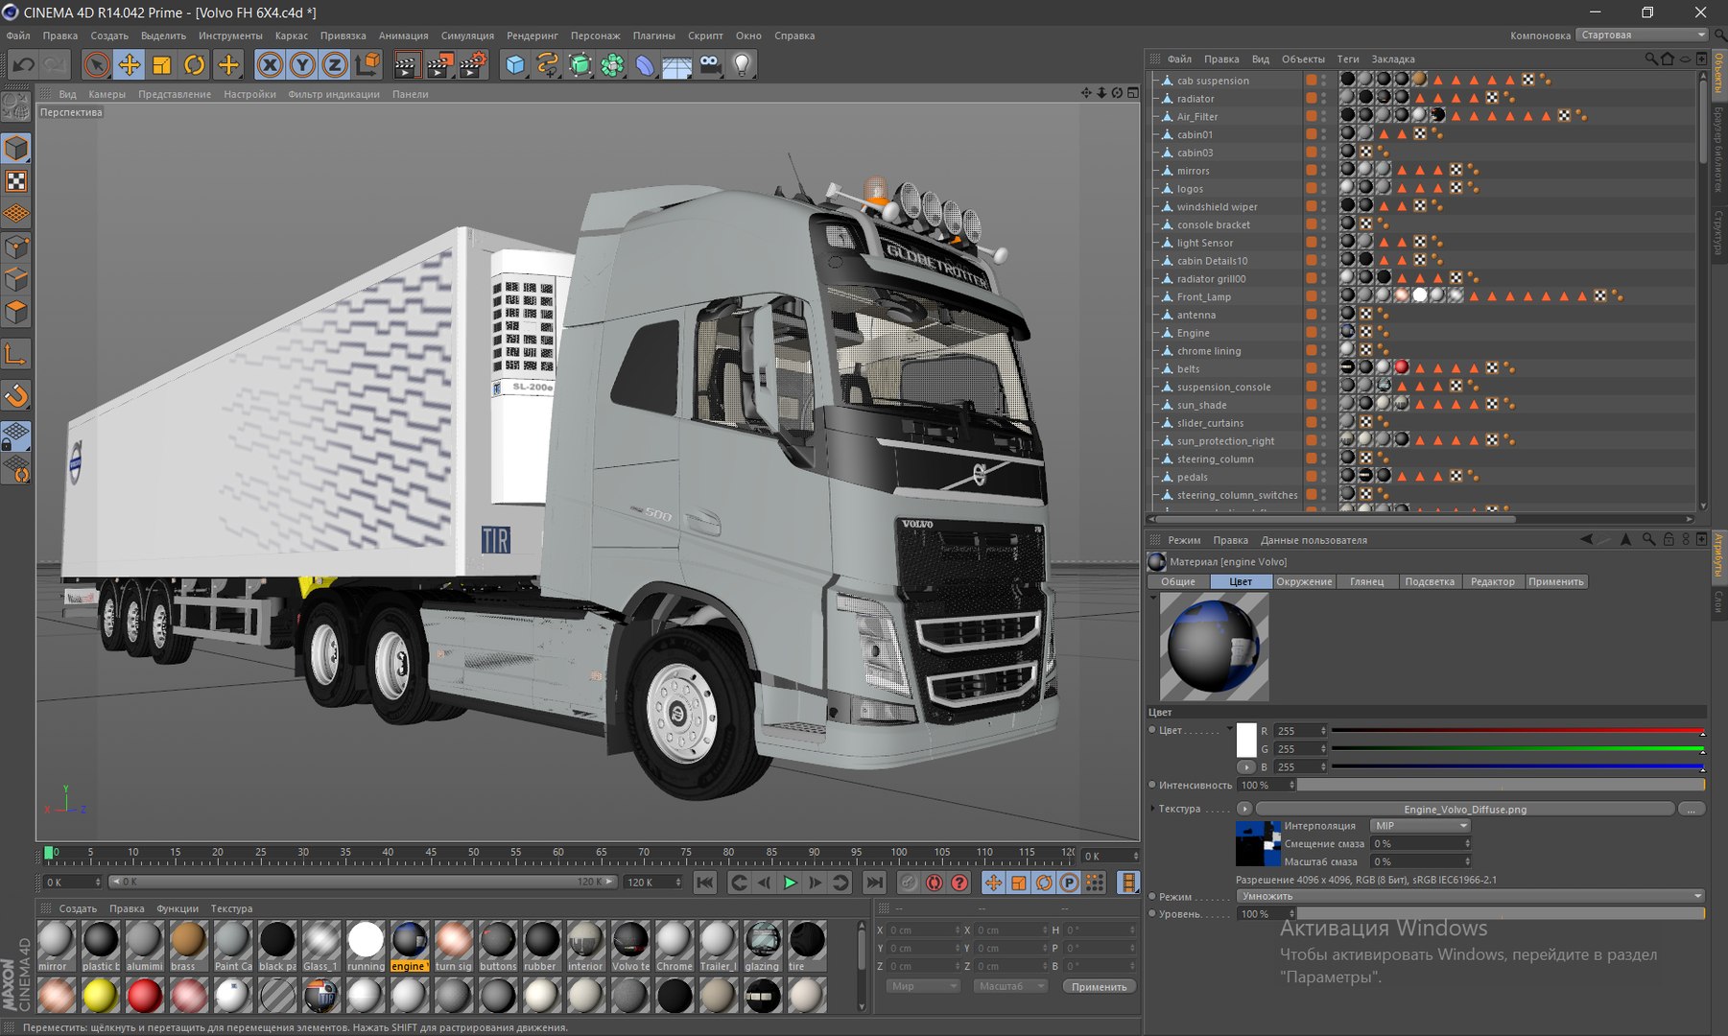This screenshot has height=1036, width=1728.
Task: Toggle Цвет channel animation dot
Action: click(1152, 730)
